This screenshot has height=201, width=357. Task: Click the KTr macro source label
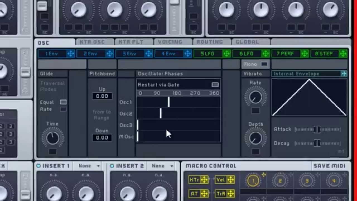194,180
